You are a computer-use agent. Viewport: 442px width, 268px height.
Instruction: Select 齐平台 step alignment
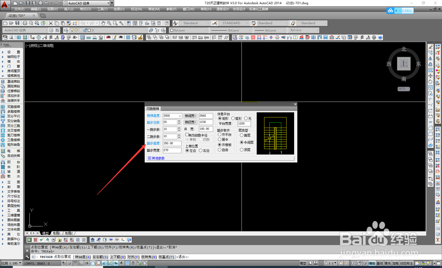click(225, 135)
